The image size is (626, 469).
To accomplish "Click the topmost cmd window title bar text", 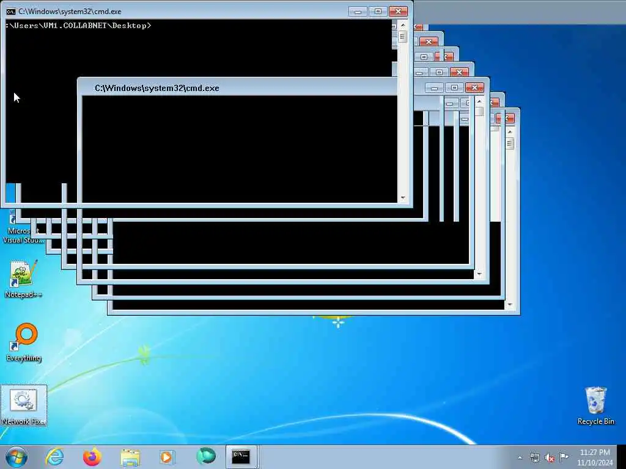I will point(70,12).
